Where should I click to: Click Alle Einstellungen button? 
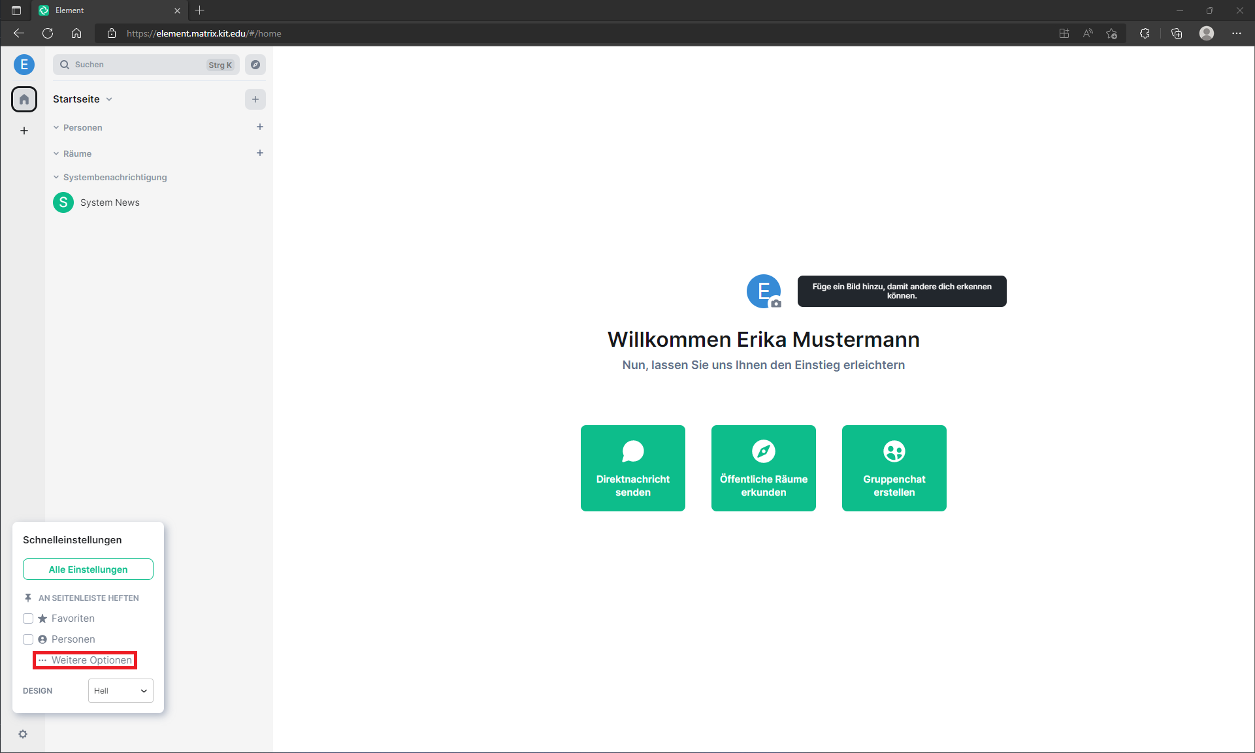coord(87,569)
